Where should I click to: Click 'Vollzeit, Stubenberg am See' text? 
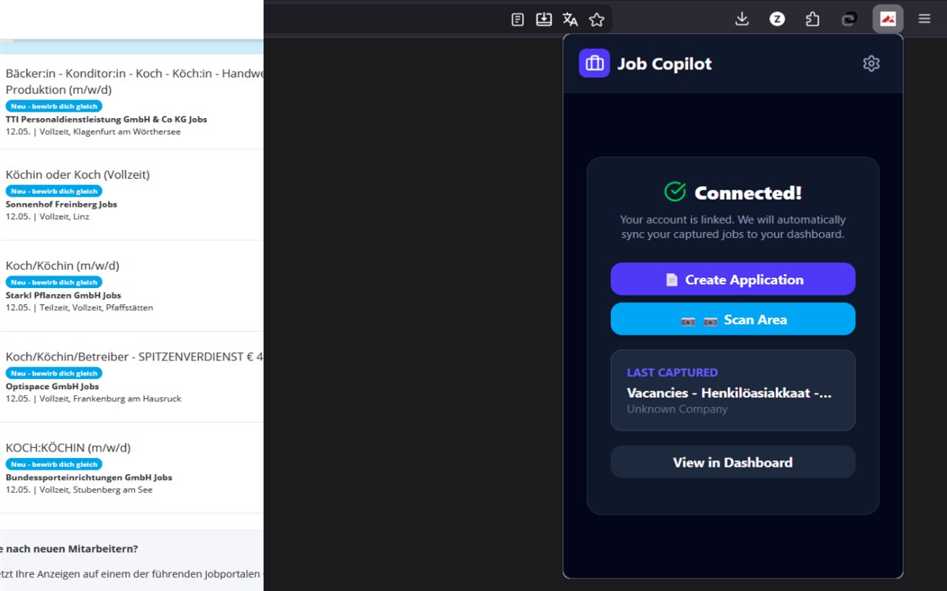point(95,489)
